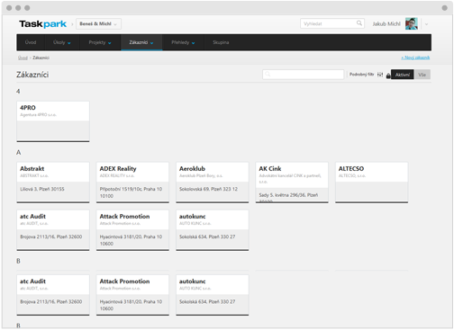Open the Projekty menu
This screenshot has width=454, height=330.
100,42
